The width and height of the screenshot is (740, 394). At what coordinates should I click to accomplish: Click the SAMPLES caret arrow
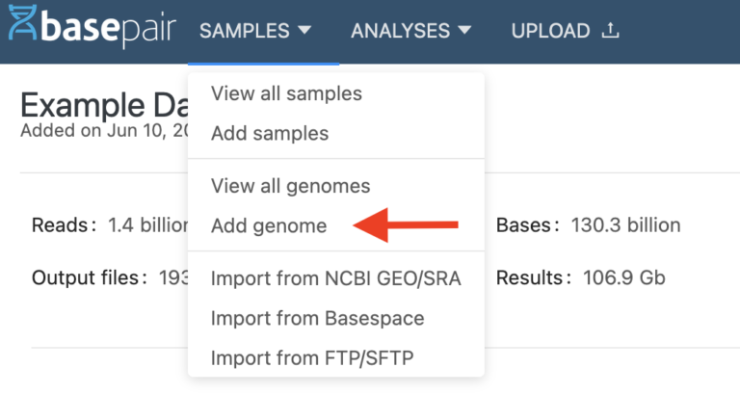point(304,31)
